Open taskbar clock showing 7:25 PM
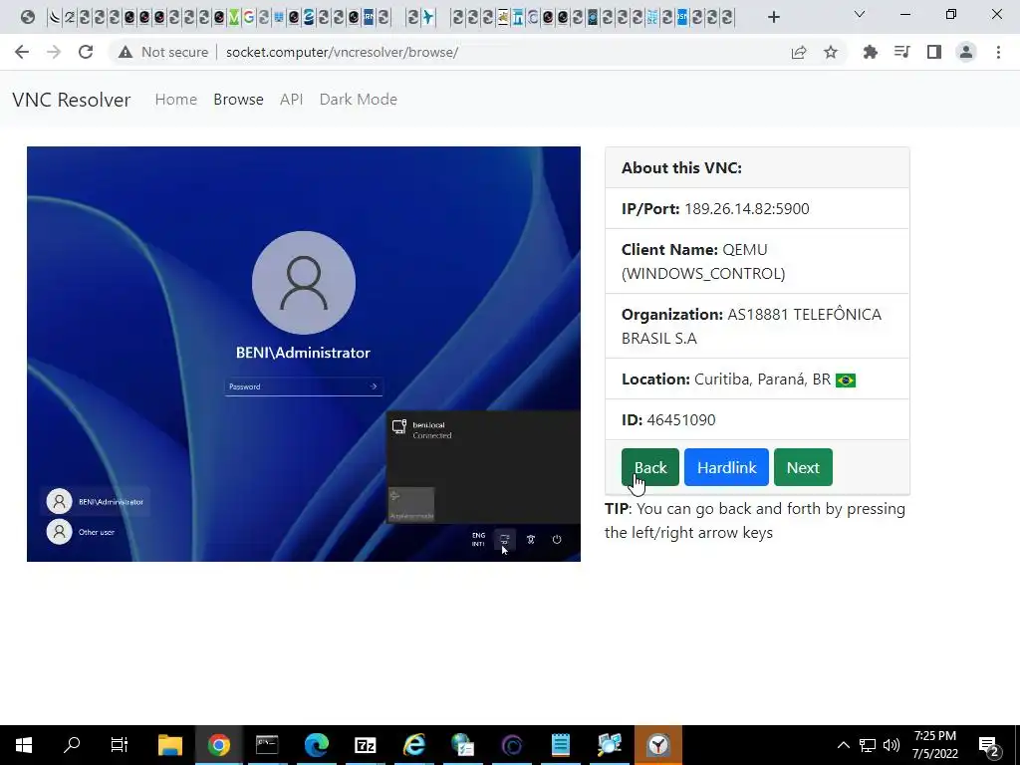This screenshot has width=1020, height=765. pos(934,745)
